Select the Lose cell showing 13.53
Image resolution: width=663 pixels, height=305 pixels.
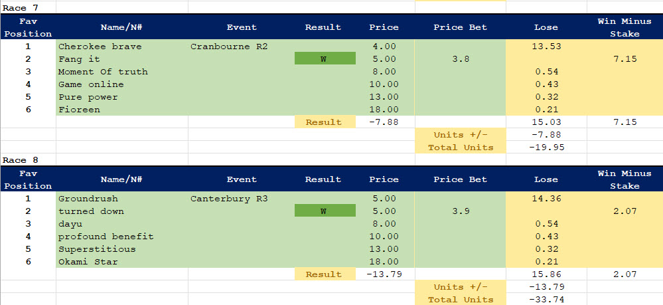tap(546, 47)
